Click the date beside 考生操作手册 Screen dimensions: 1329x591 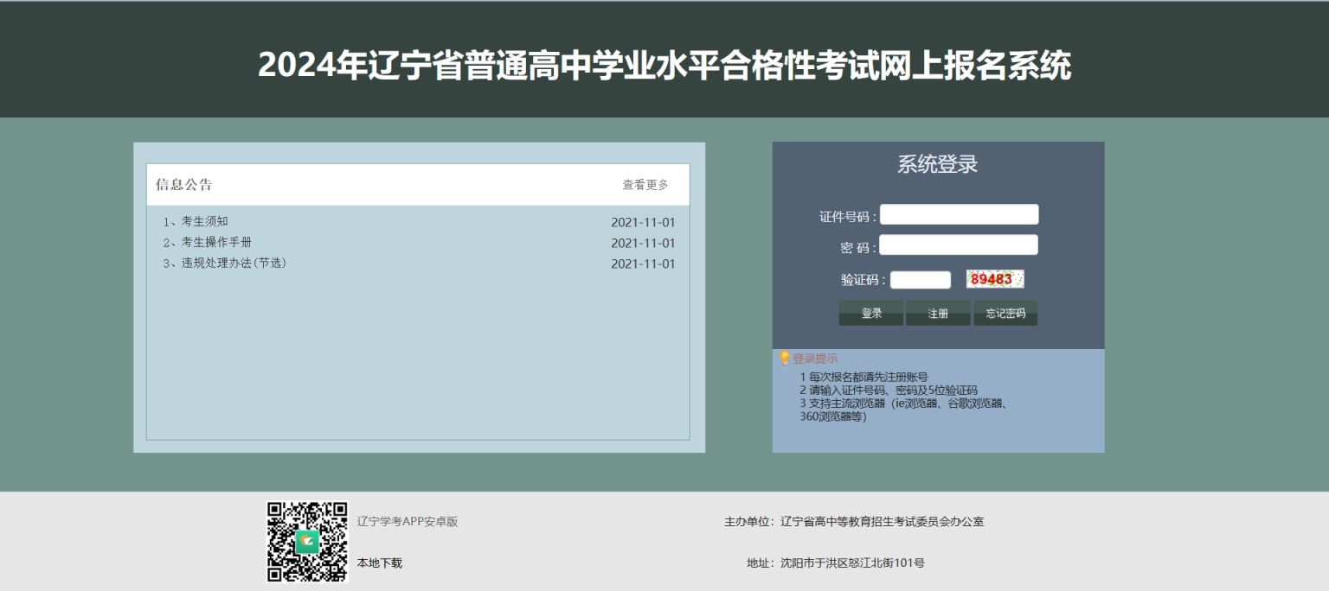[x=643, y=243]
